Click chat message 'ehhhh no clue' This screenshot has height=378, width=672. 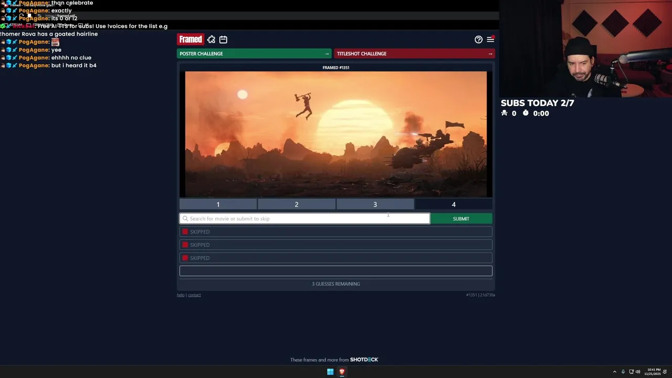[x=71, y=58]
